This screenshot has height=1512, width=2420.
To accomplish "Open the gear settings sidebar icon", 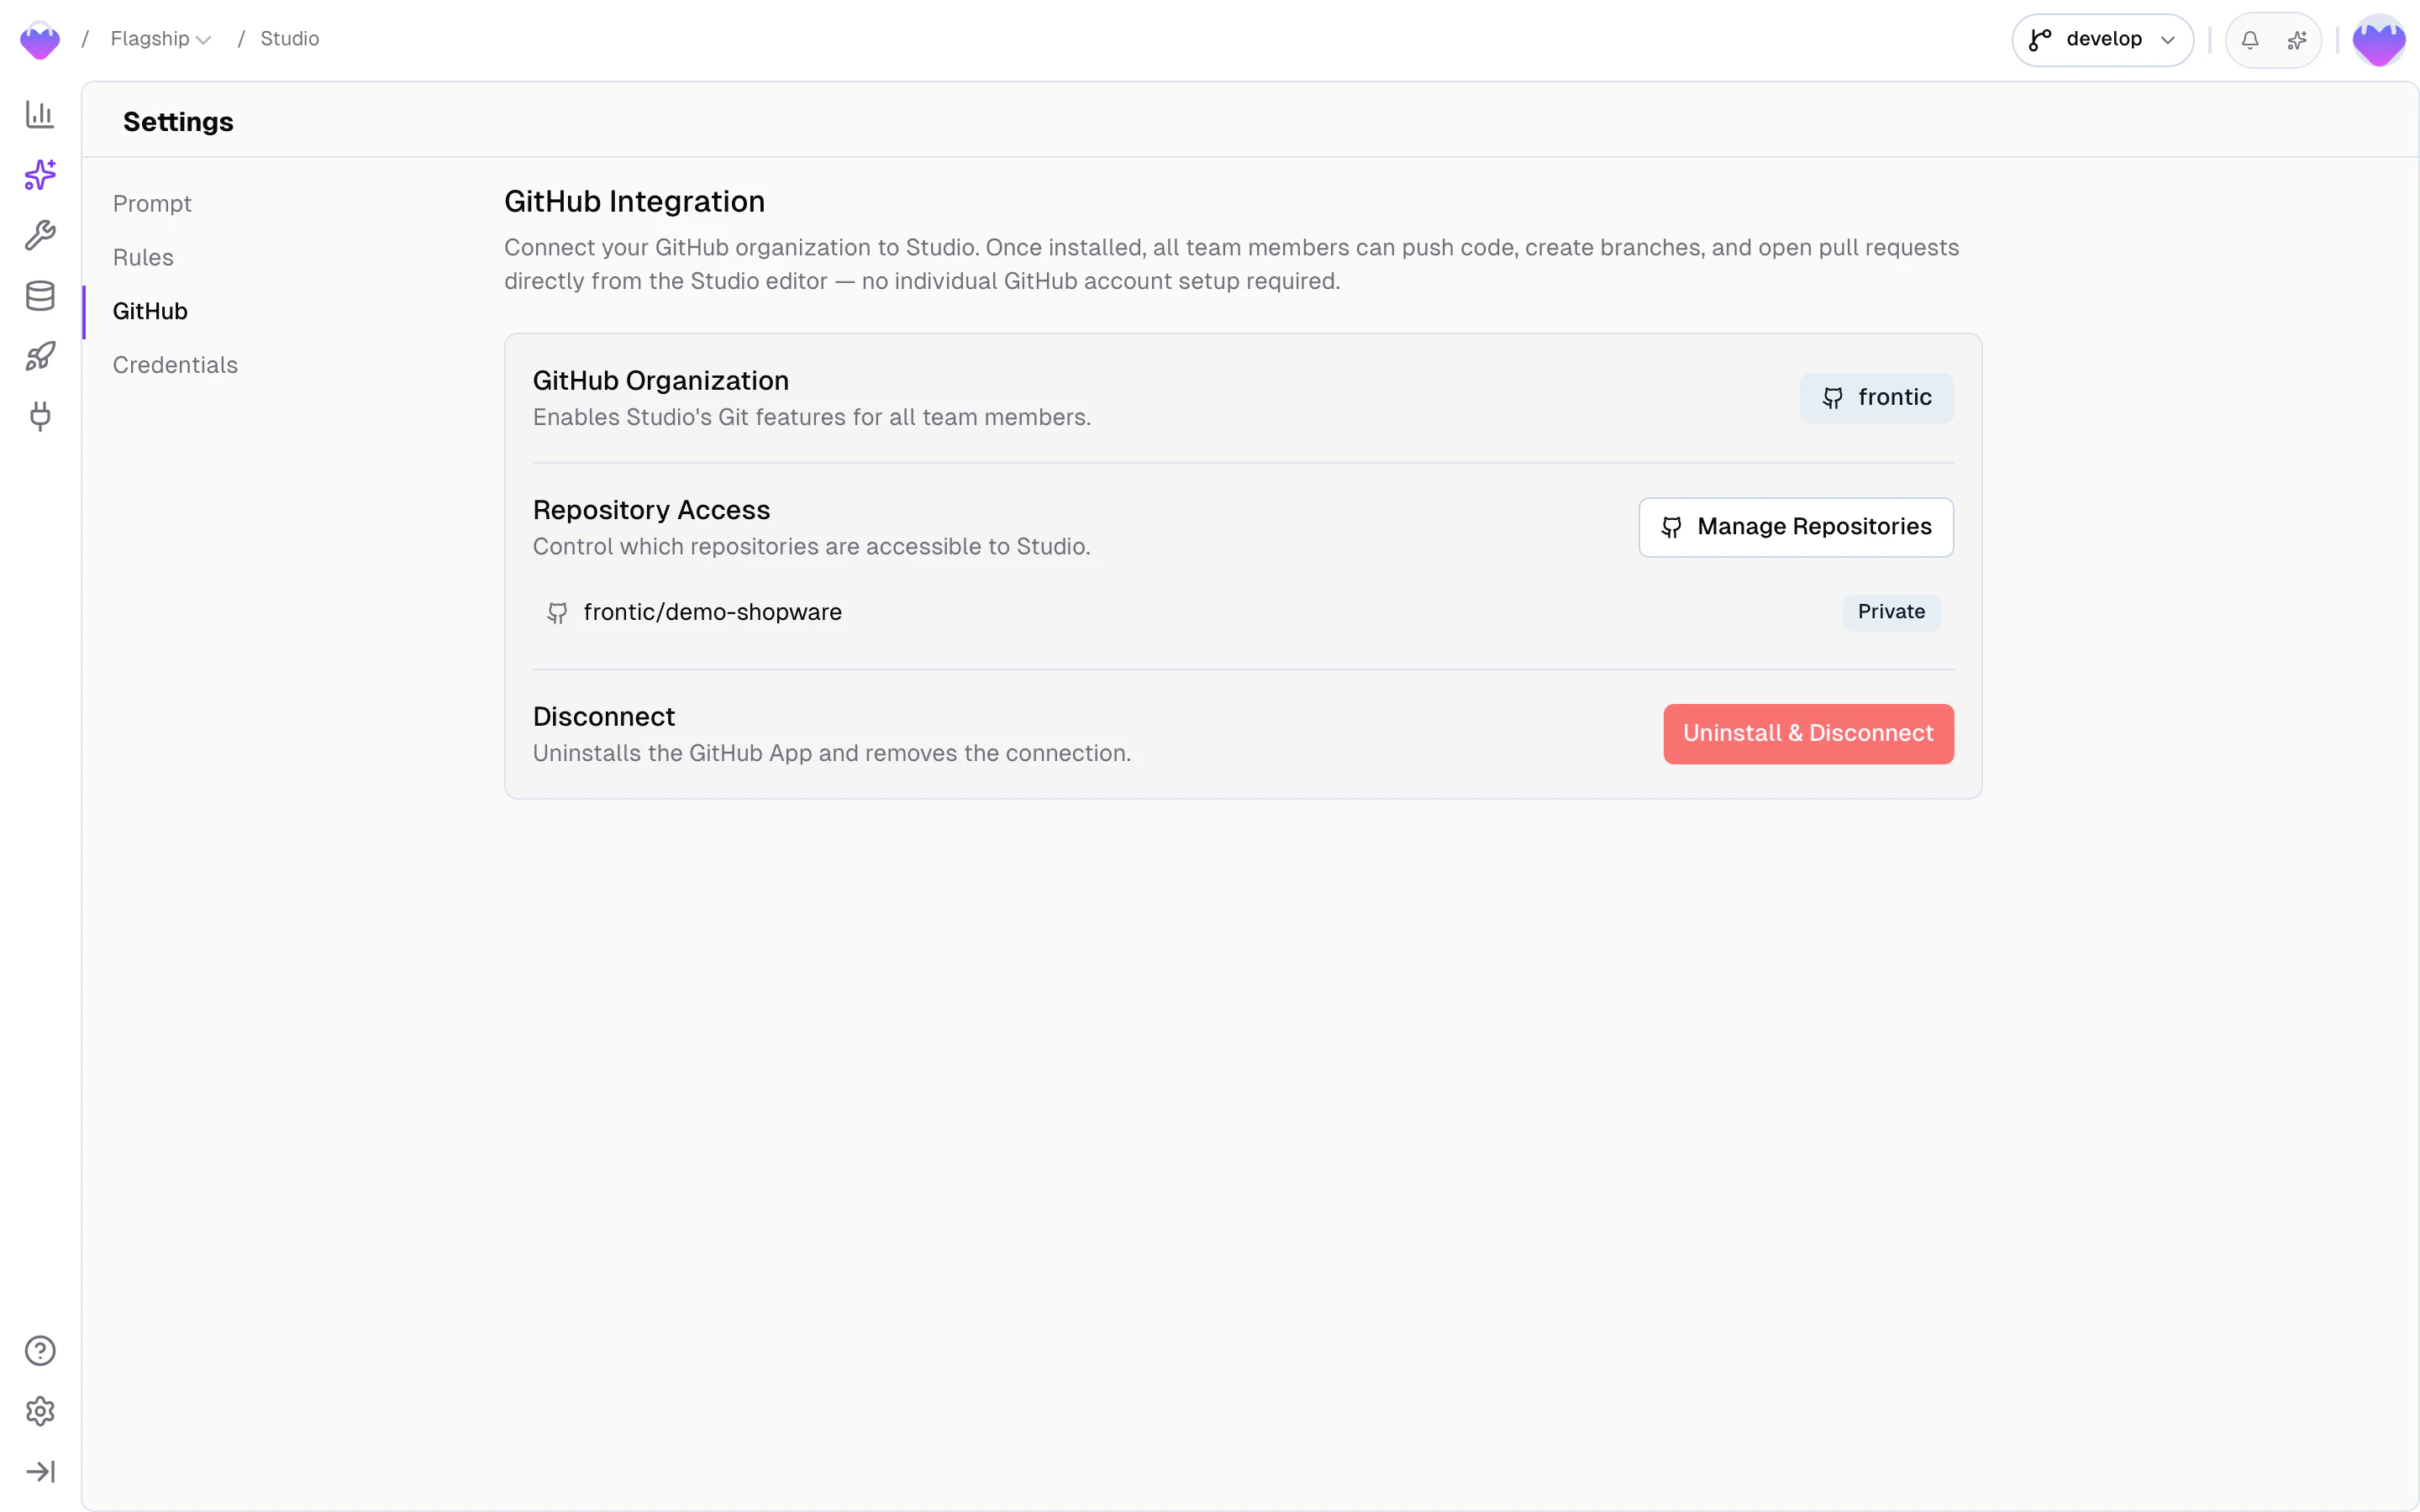I will click(40, 1411).
